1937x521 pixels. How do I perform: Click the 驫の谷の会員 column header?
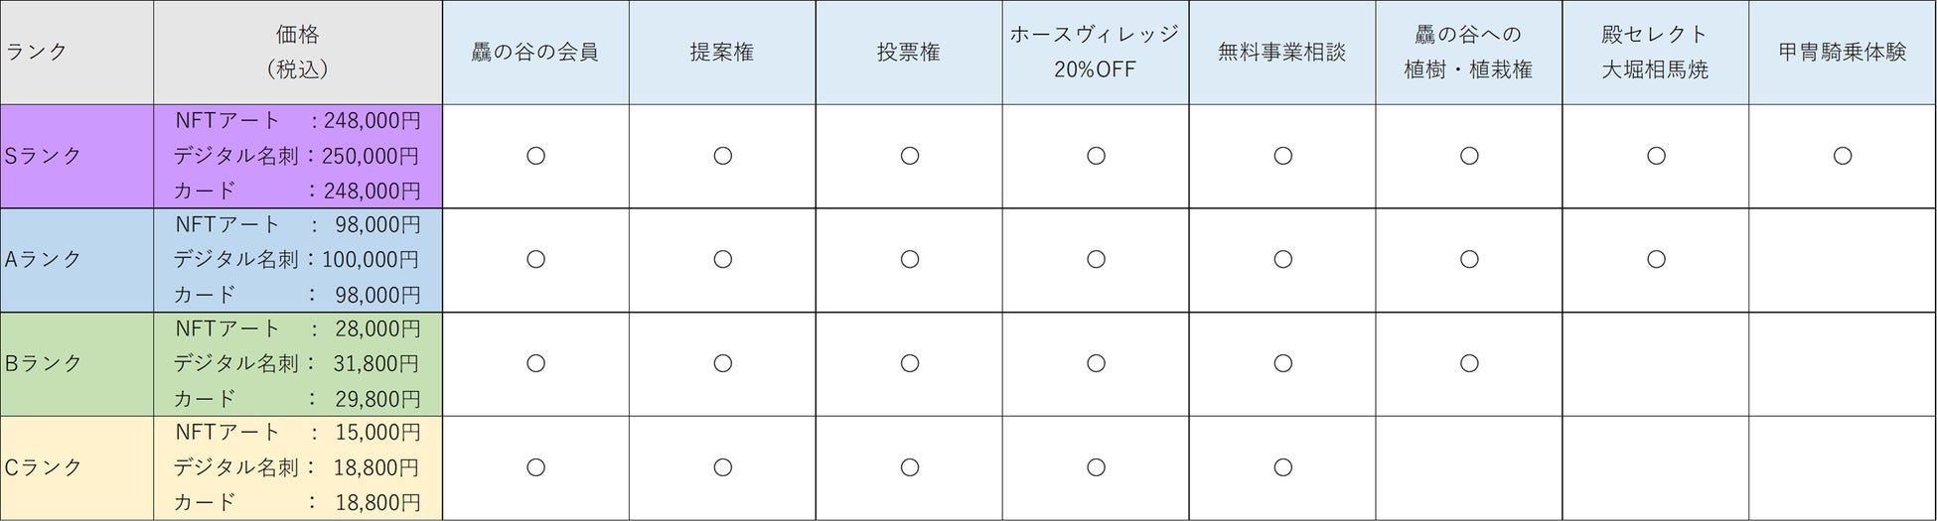click(x=535, y=52)
